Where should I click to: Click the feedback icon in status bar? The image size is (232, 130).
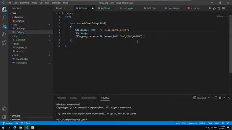(x=223, y=123)
